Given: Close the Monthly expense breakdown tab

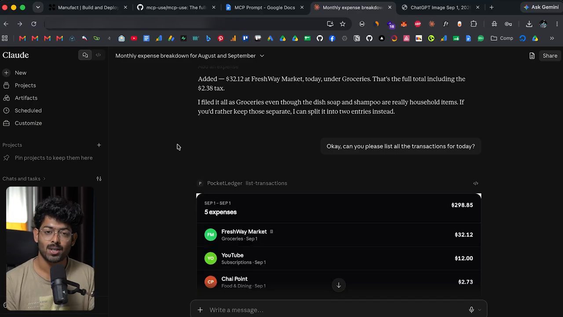Looking at the screenshot, I should click(x=390, y=7).
